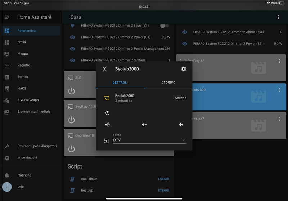Open Z-Wave Graph in the sidebar
Image resolution: width=288 pixels, height=201 pixels.
(x=28, y=100)
